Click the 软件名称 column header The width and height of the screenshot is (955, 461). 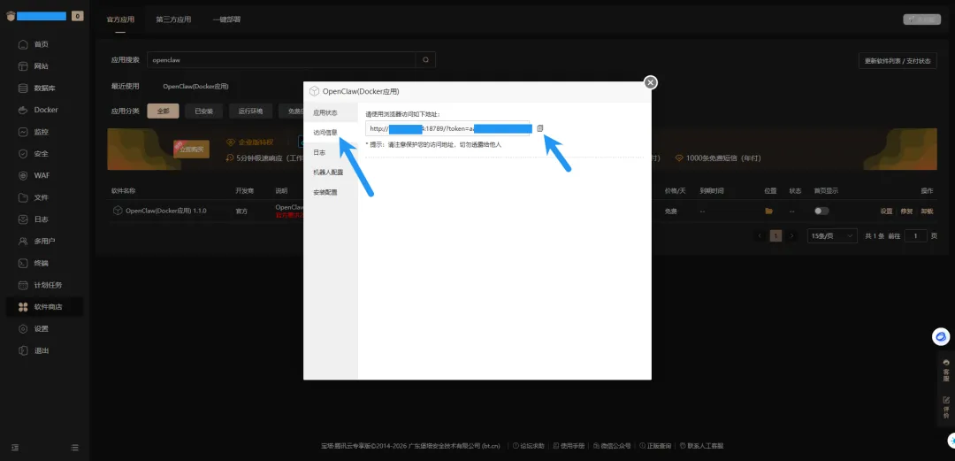click(x=124, y=191)
